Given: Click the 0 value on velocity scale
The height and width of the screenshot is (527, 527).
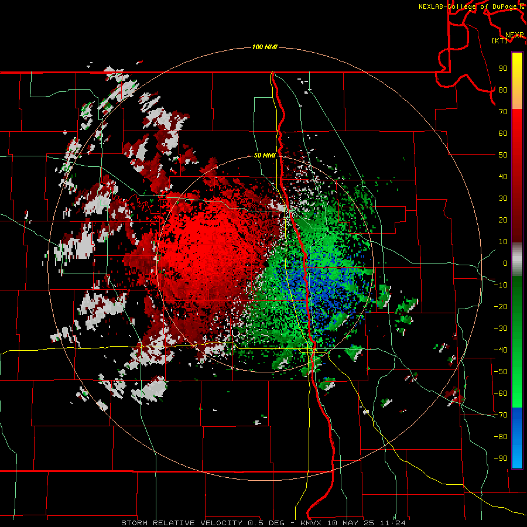Looking at the screenshot, I should 505,263.
